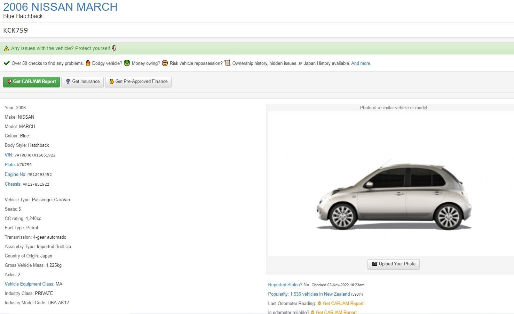Click the 'Gross Vehicle Mass: 1,225kg' row
This screenshot has width=514, height=314.
pyautogui.click(x=33, y=265)
